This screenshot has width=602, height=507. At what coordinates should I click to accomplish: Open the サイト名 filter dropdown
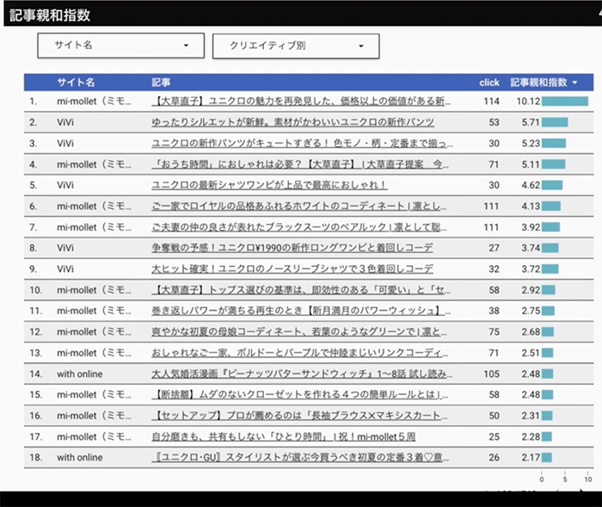click(121, 46)
